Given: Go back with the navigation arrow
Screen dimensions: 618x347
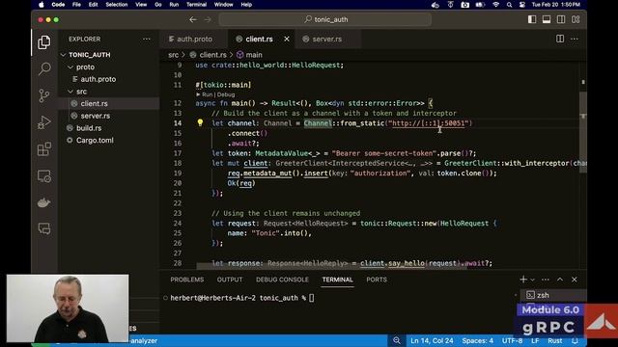Looking at the screenshot, I should coord(193,19).
